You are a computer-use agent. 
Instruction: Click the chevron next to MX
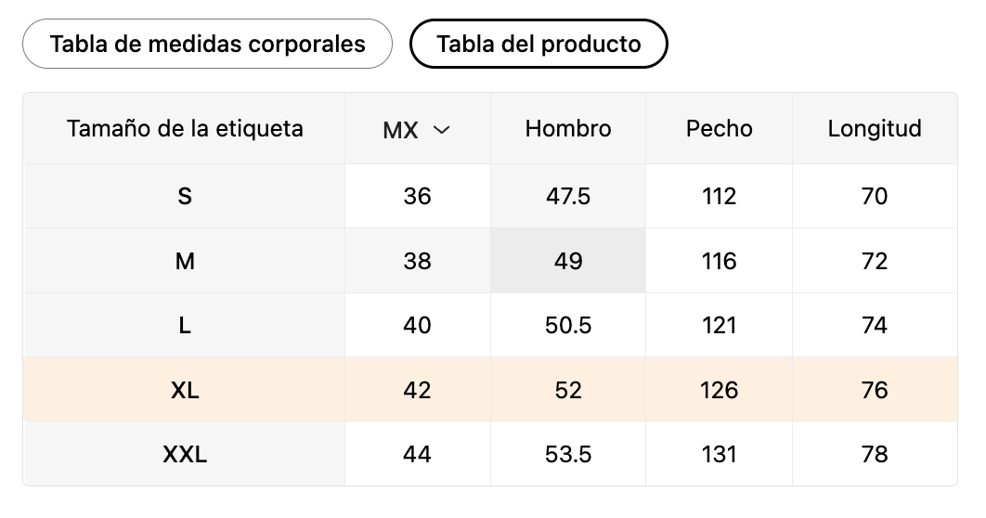[442, 130]
